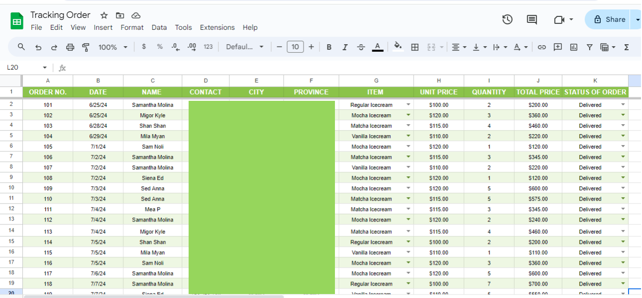Print the spreadsheet

click(70, 47)
